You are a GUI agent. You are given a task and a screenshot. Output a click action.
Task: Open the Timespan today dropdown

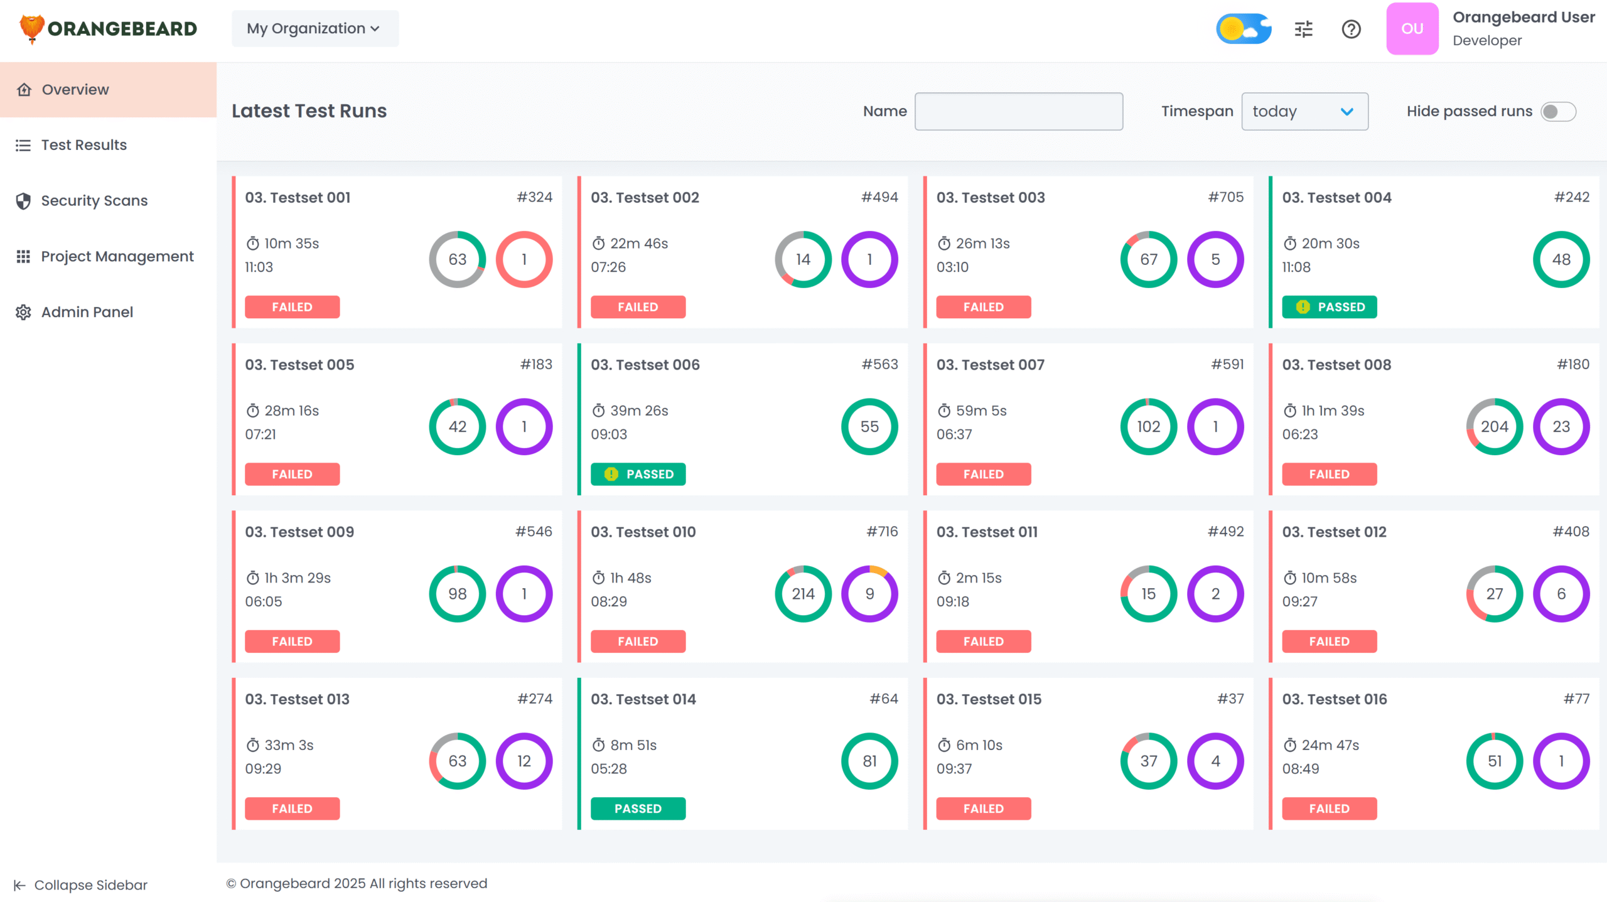pos(1304,112)
